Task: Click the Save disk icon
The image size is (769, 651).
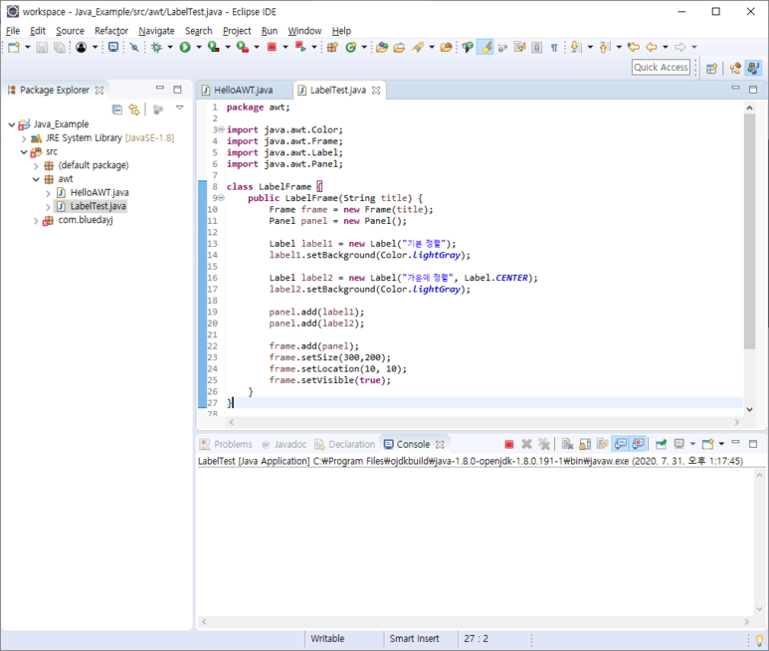Action: point(42,47)
